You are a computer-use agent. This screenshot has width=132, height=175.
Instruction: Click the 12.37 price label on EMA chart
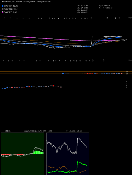point(124,40)
